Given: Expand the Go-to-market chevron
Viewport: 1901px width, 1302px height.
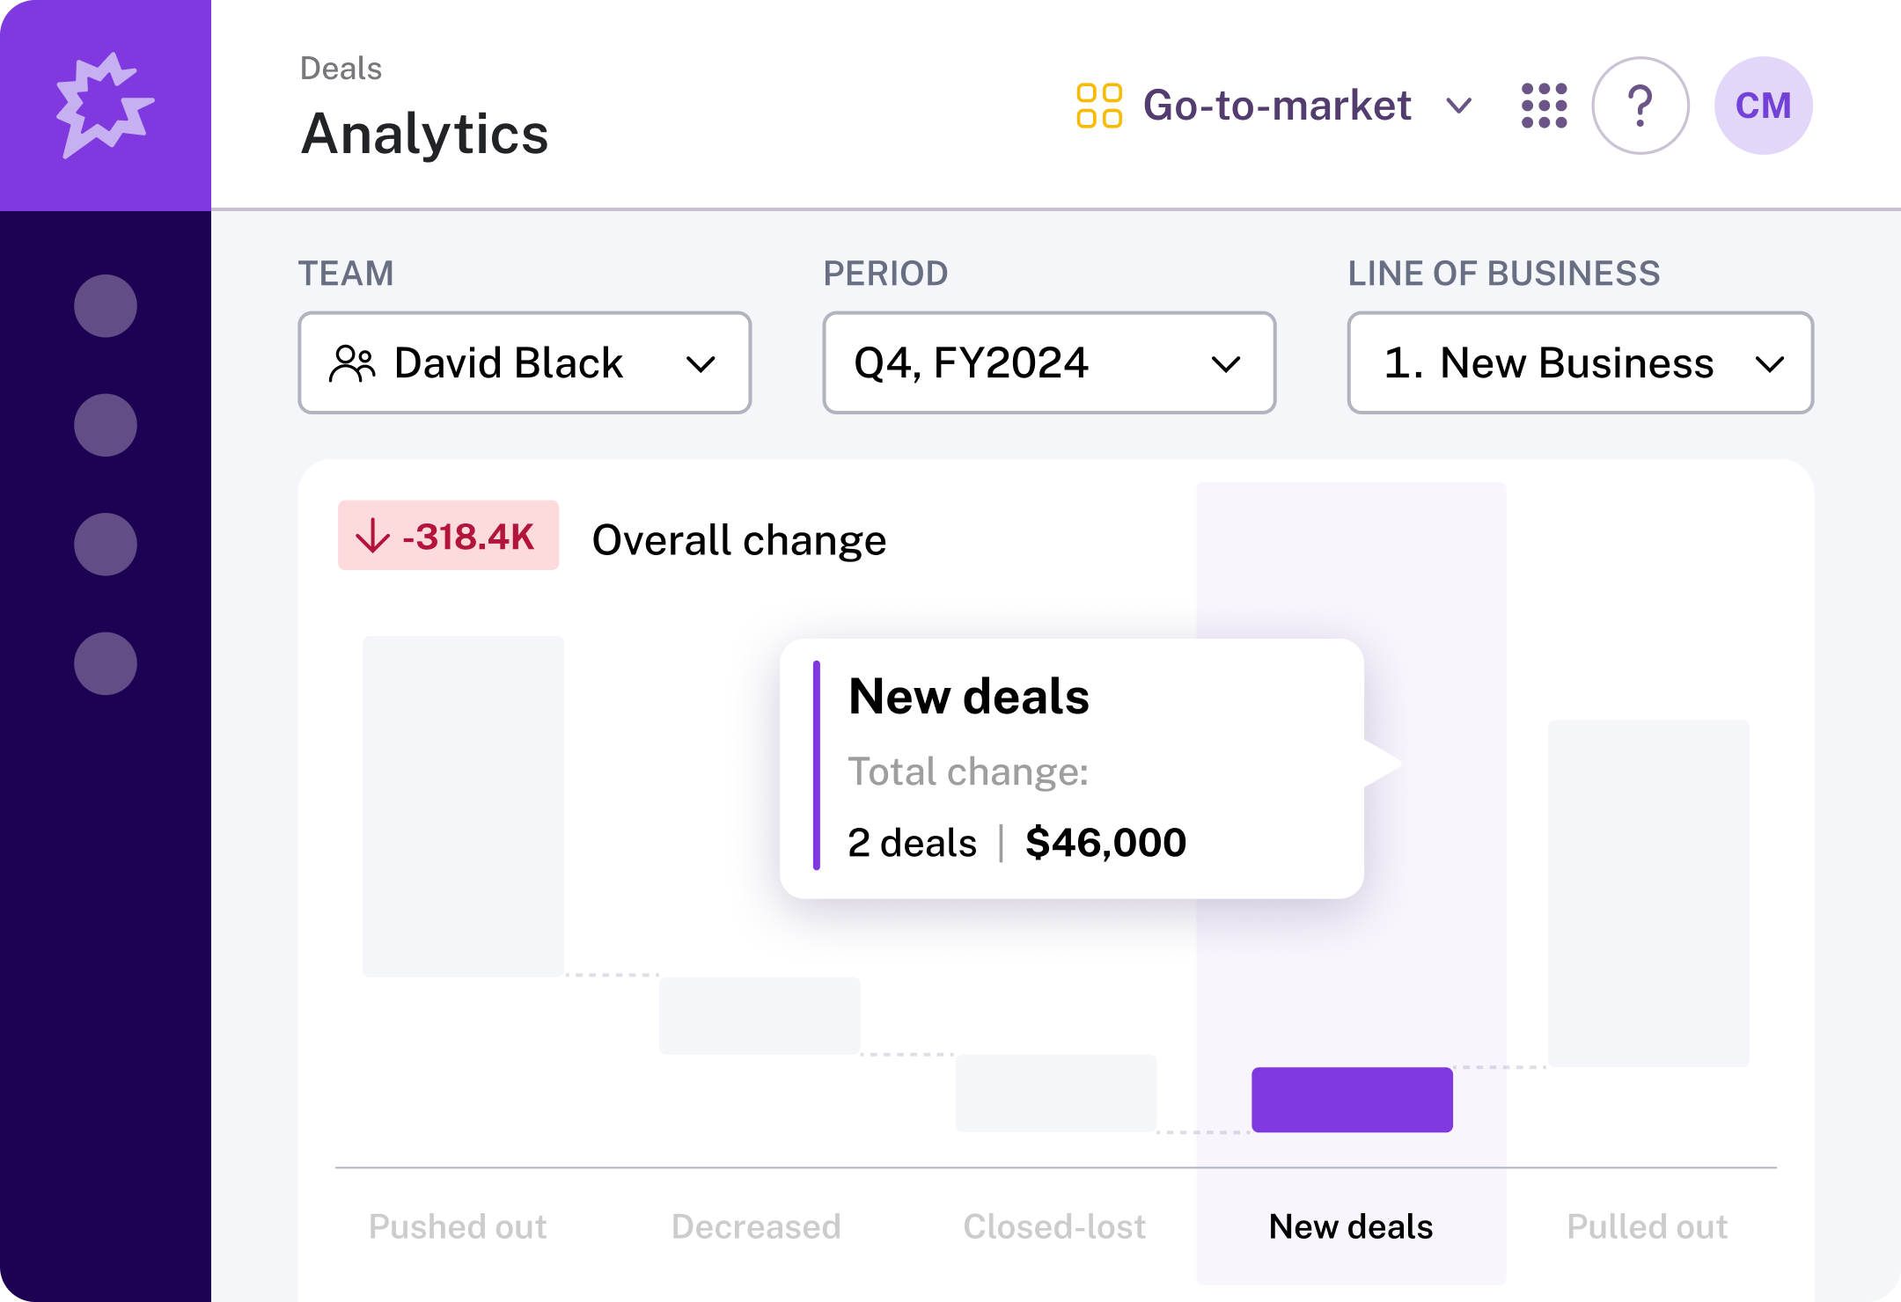Looking at the screenshot, I should [x=1458, y=106].
